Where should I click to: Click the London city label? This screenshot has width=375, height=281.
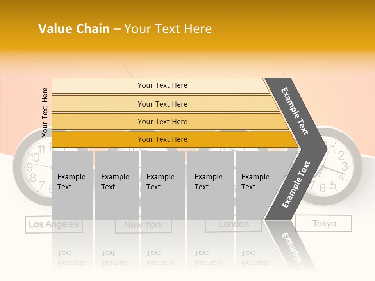[x=233, y=224]
